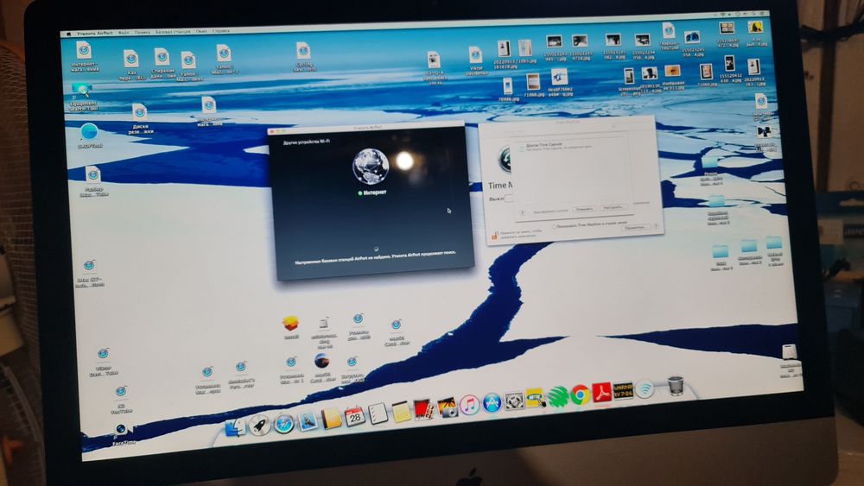Open the Справка menu
This screenshot has height=486, width=864.
221,31
